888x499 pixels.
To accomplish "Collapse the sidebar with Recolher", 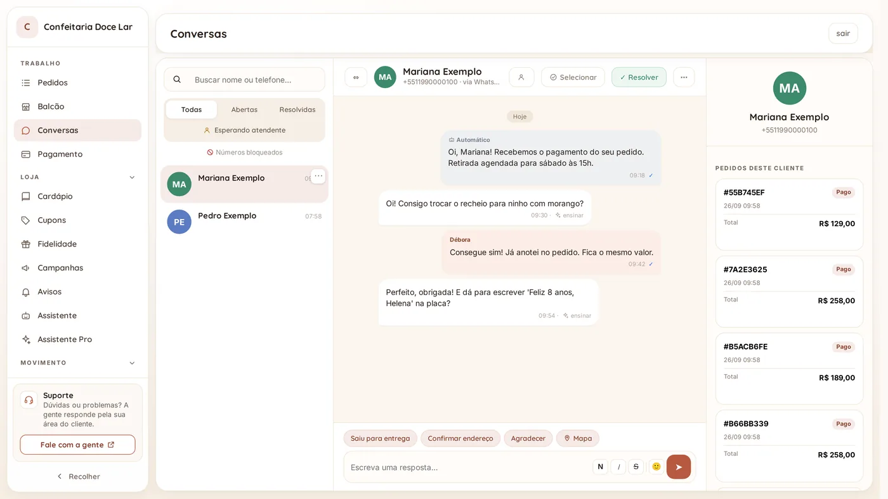I will pyautogui.click(x=78, y=476).
